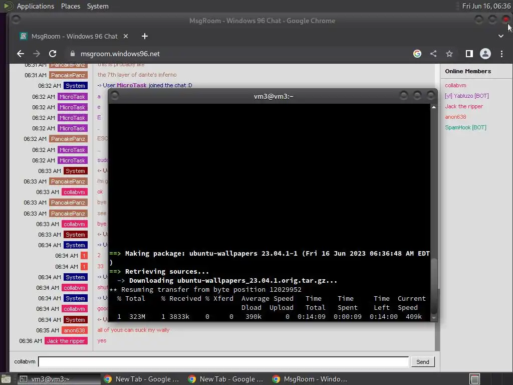This screenshot has width=513, height=385.
Task: Click collabvm in Online Members
Action: (x=455, y=85)
